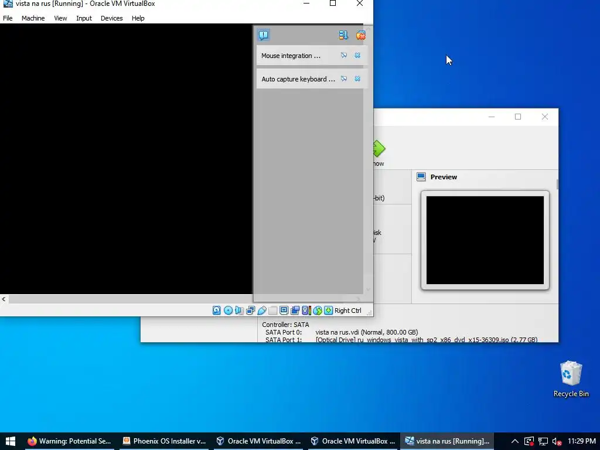The height and width of the screenshot is (450, 600).
Task: Click the shared folders status icon
Action: (273, 311)
